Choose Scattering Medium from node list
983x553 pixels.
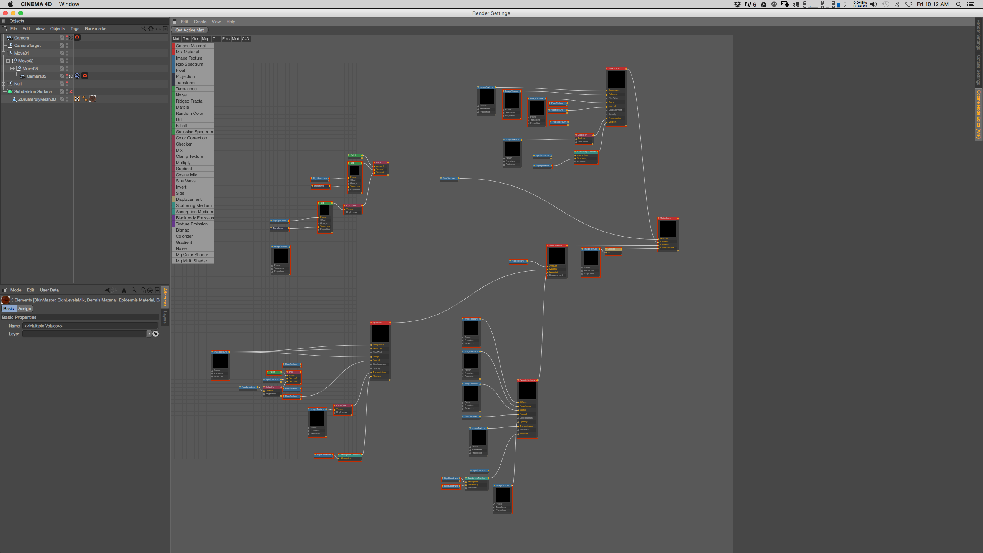[x=194, y=205]
